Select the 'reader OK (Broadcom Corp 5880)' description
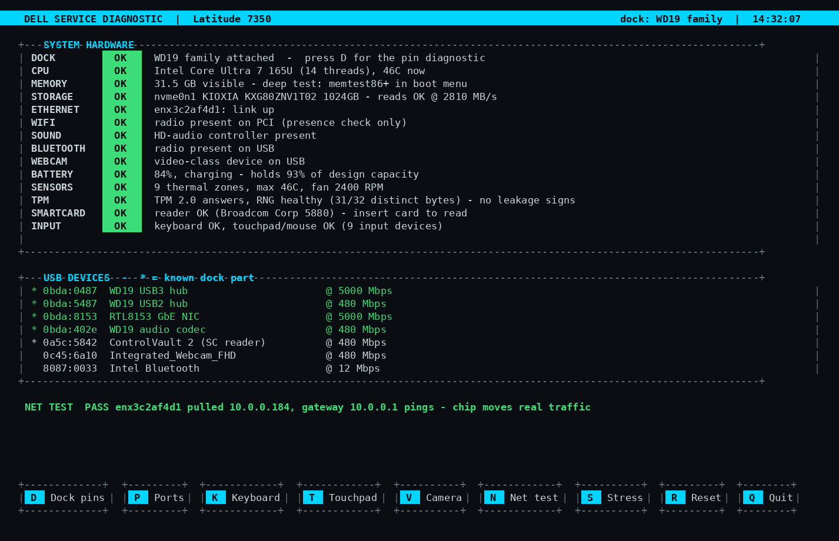Viewport: 839px width, 541px height. (x=311, y=213)
